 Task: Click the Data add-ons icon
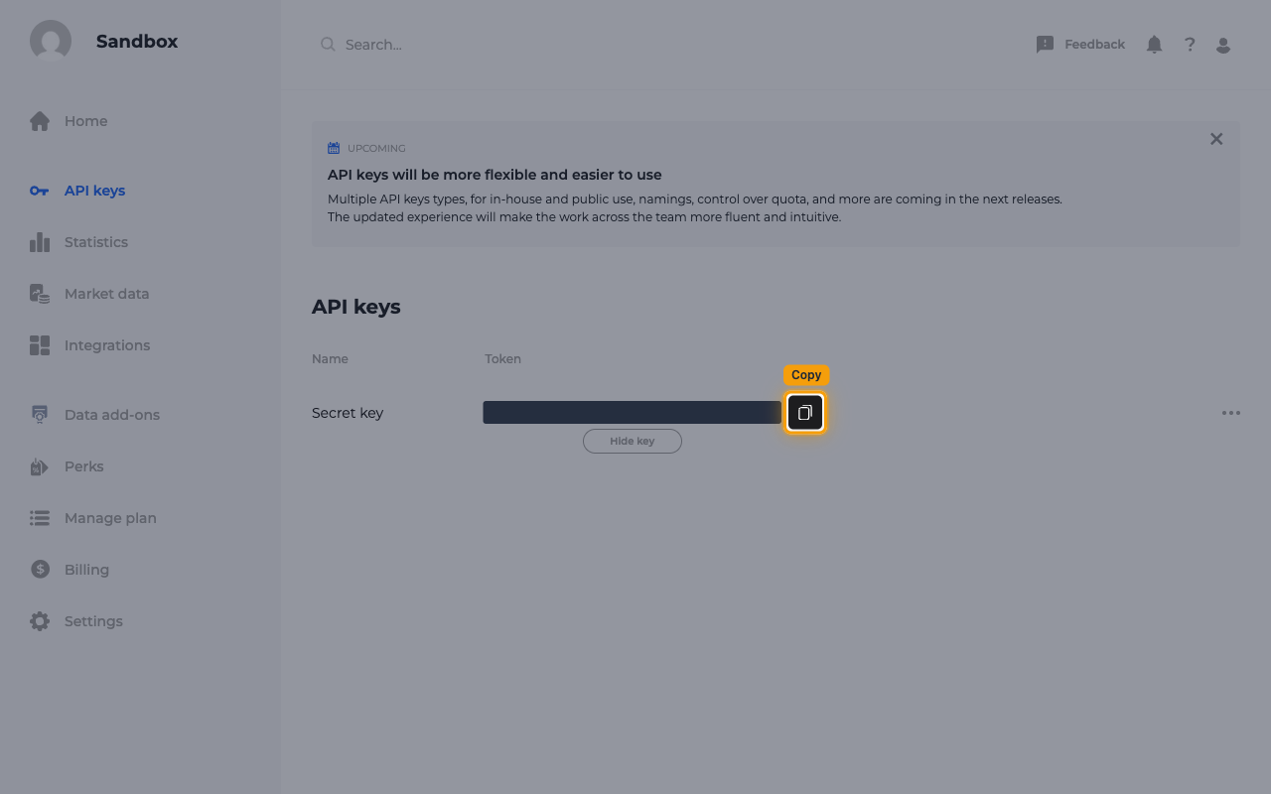tap(40, 415)
